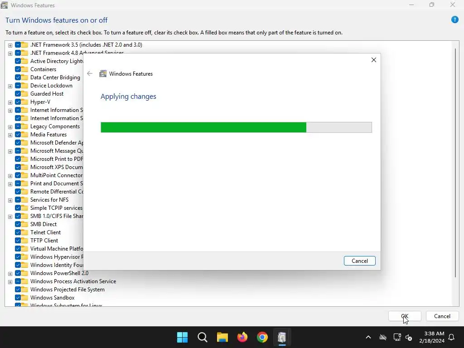The height and width of the screenshot is (348, 464).
Task: Click folder icon beside Media Features
Action: pos(24,135)
